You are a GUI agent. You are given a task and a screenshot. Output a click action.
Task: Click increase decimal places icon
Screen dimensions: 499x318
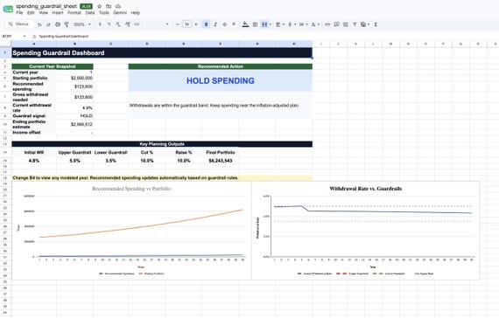[x=128, y=24]
